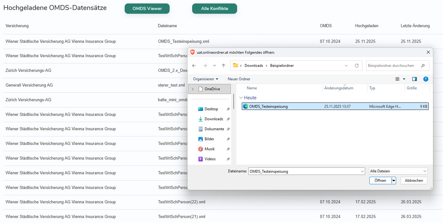This screenshot has width=443, height=223.
Task: Click the pin icon beside Downloads
Action: [x=228, y=119]
